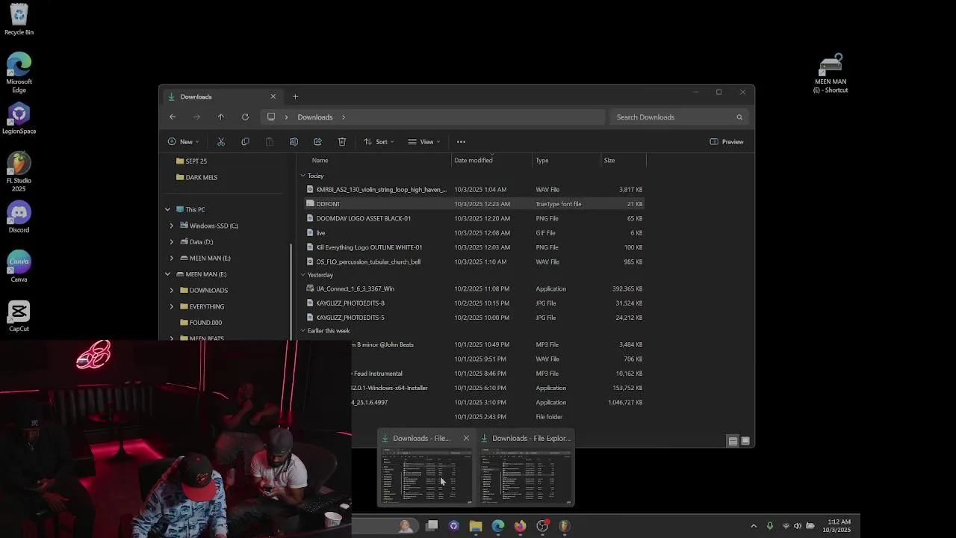The height and width of the screenshot is (538, 956).
Task: Click Firefox icon in taskbar
Action: (520, 526)
